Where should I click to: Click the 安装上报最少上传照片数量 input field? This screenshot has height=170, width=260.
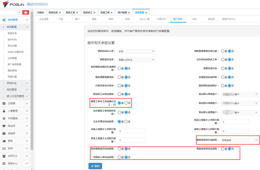tap(131, 131)
